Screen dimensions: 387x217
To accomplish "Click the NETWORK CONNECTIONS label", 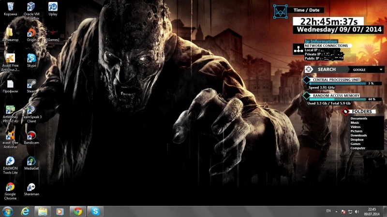I will tap(326, 45).
